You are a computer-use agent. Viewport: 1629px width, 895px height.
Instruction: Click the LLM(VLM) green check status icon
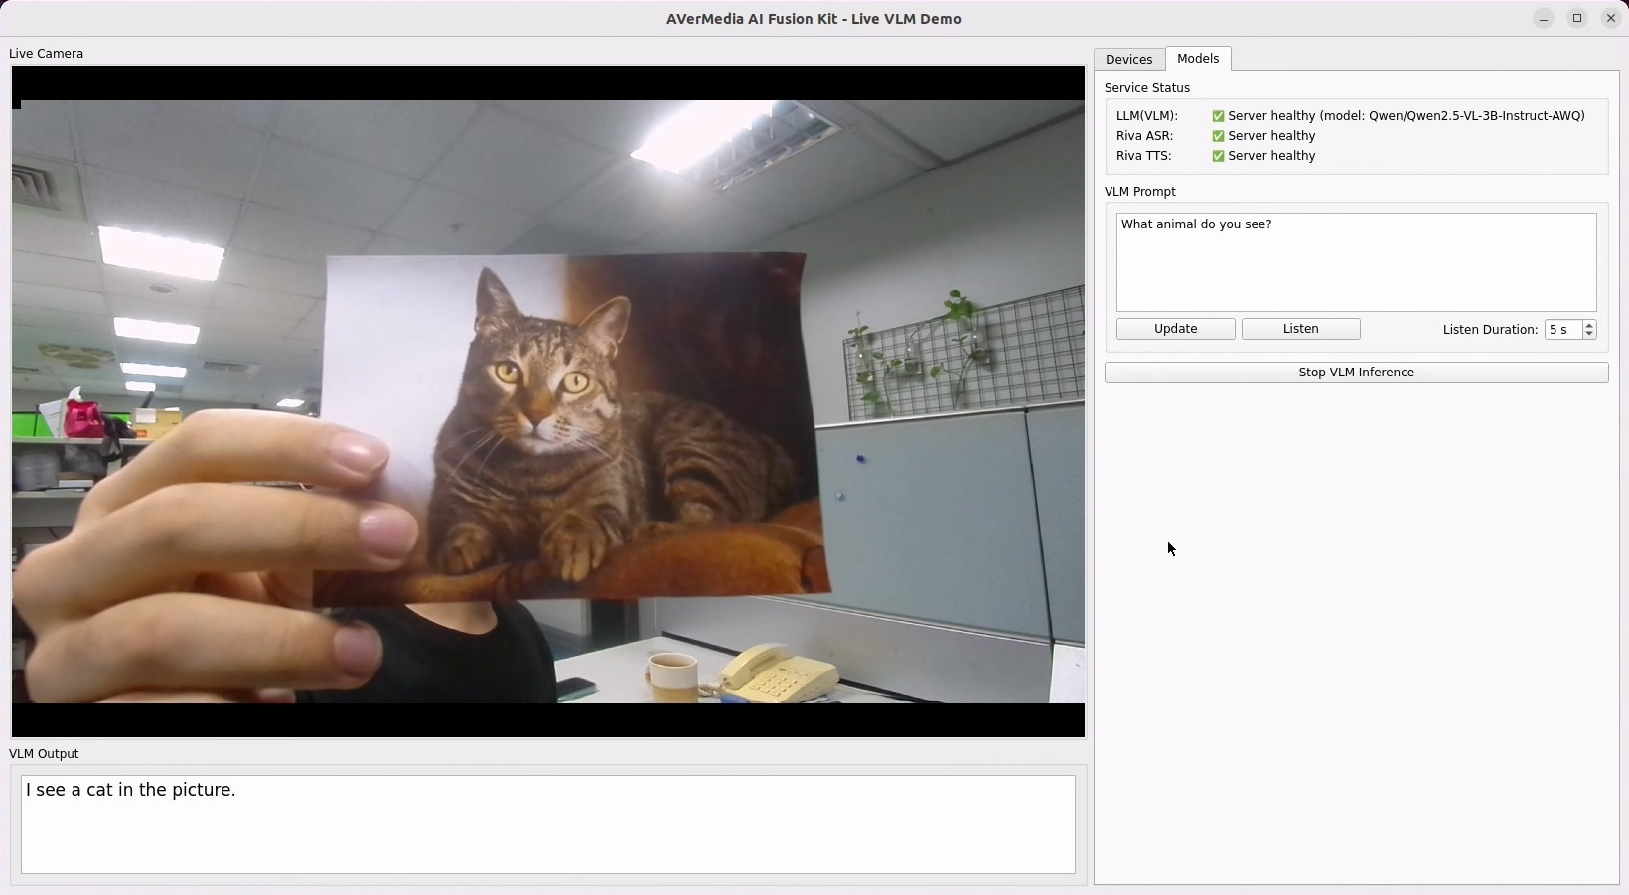click(1218, 116)
